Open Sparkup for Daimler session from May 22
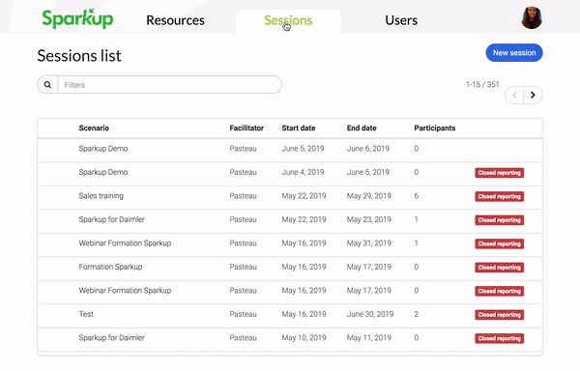Viewport: 580px width, 371px height. 290,221
